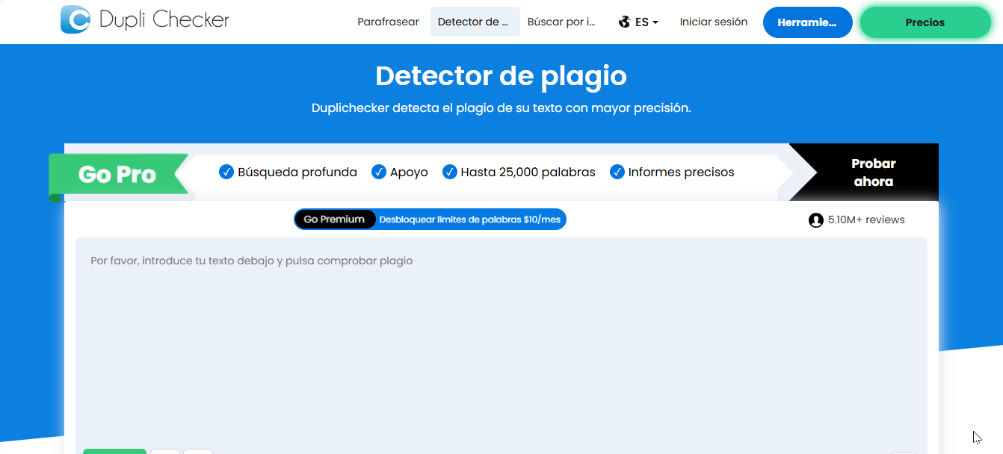1003x454 pixels.
Task: Click the 5.10M+ reviews label
Action: (x=865, y=220)
